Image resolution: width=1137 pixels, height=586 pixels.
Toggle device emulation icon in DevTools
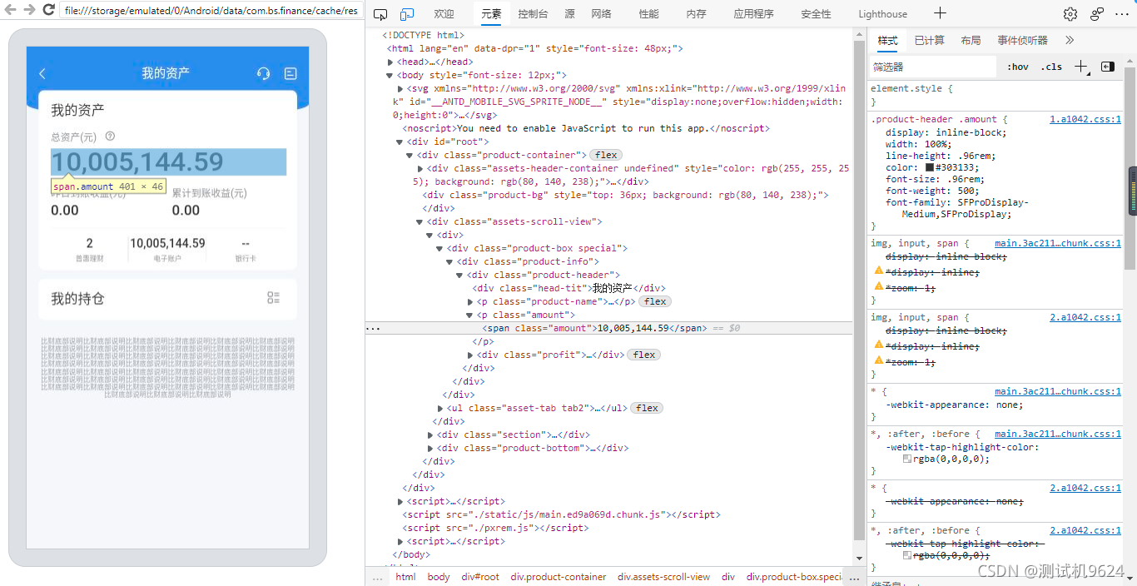[x=407, y=14]
